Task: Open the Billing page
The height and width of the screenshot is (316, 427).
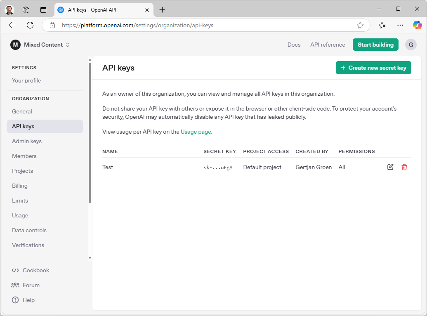Action: [x=20, y=186]
